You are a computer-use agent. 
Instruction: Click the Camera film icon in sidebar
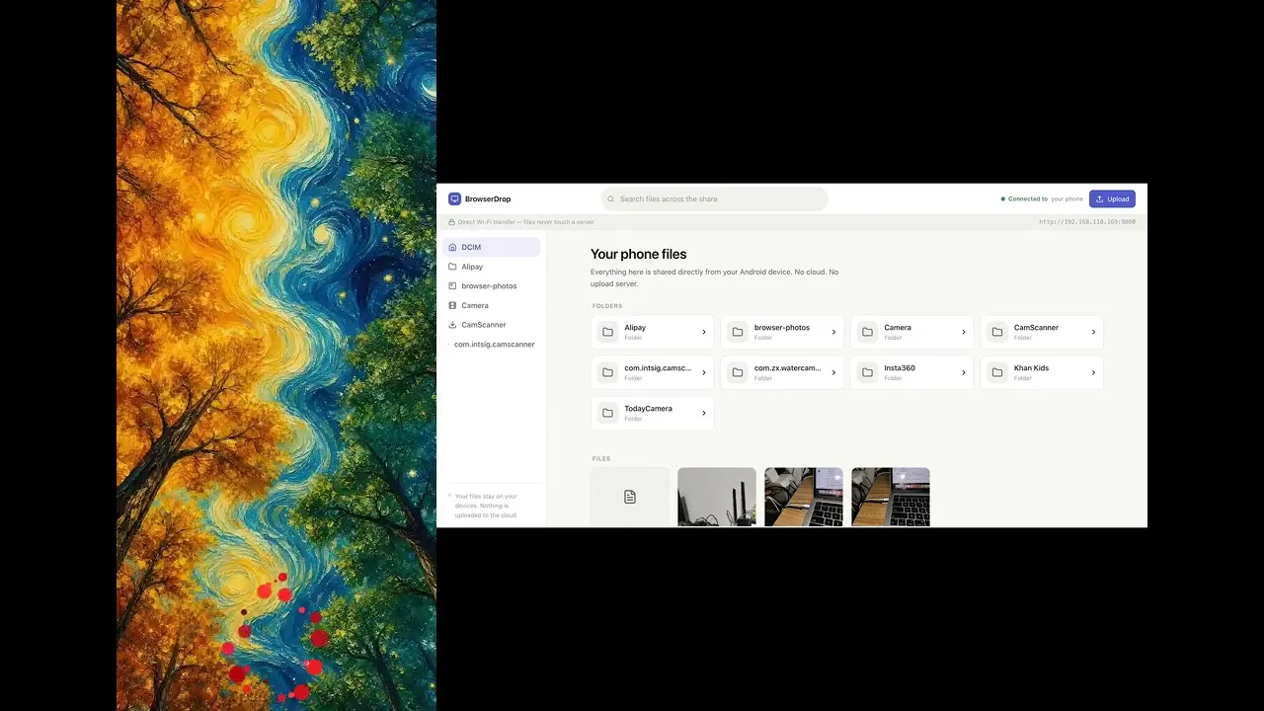coord(452,305)
